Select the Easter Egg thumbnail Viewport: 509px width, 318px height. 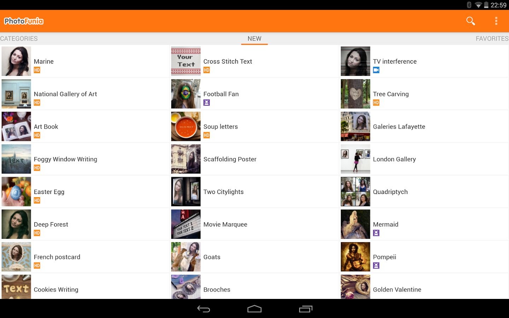16,192
